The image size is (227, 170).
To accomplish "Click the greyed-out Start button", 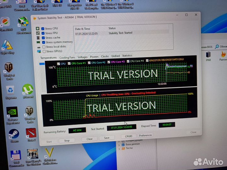I will tap(49, 142).
